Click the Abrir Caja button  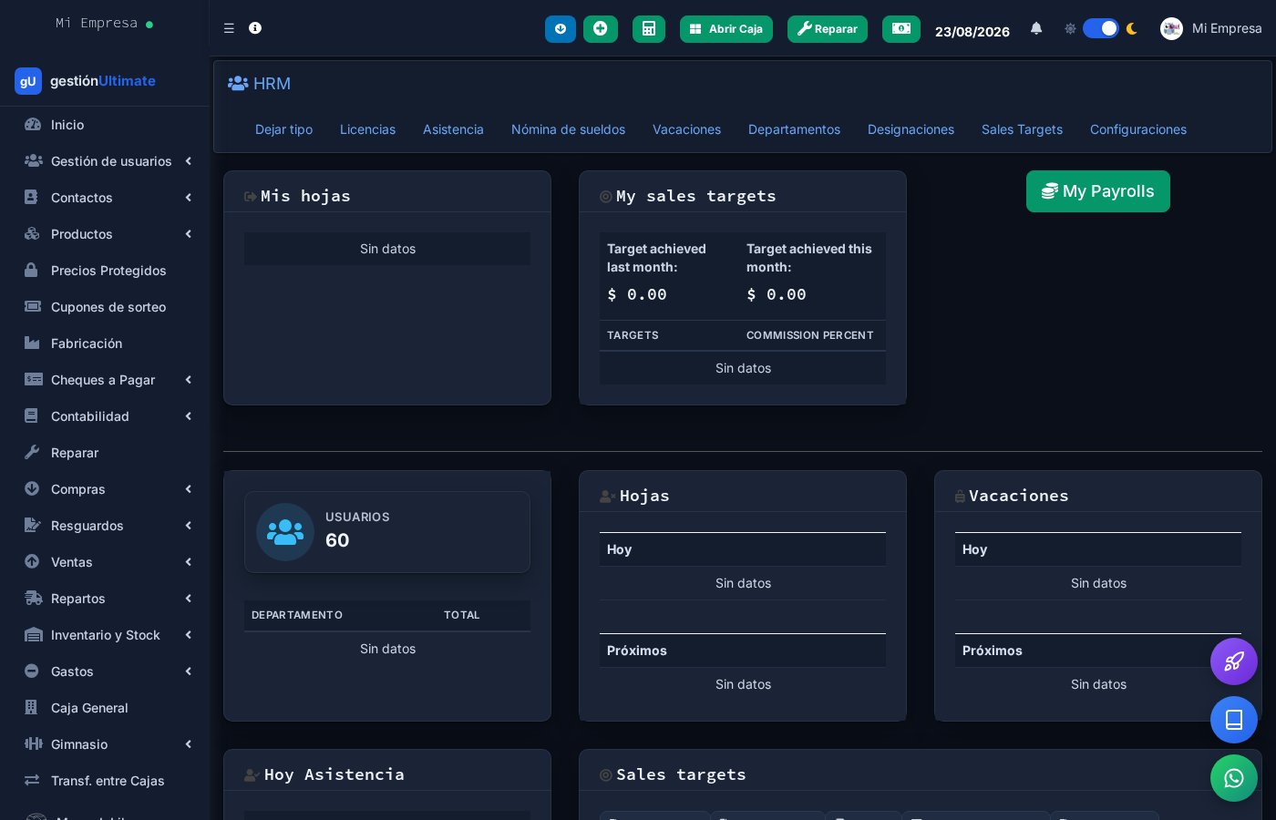pos(726,29)
